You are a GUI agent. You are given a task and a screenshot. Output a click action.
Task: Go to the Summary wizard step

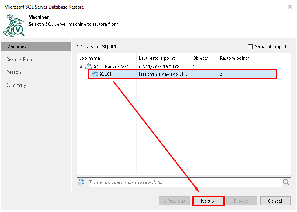point(16,85)
